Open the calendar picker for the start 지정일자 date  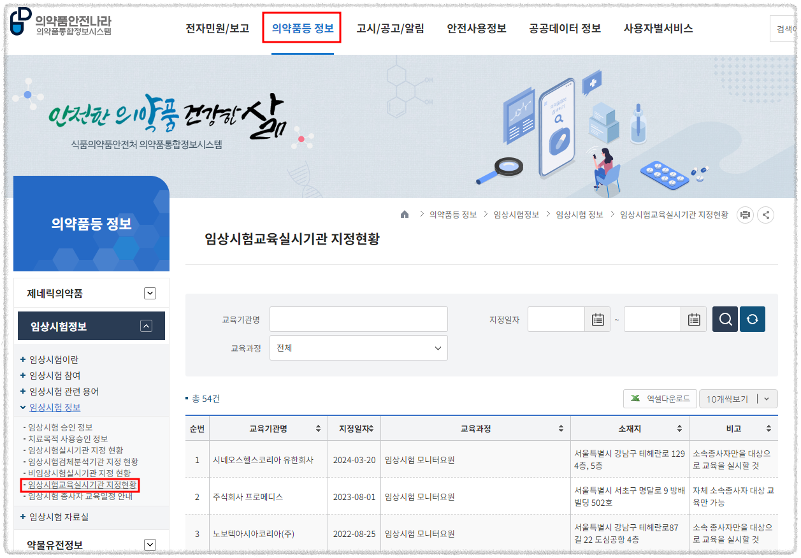[x=597, y=319]
